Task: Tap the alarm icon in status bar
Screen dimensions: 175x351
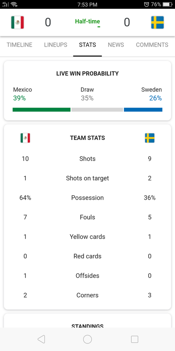Action: point(147,4)
